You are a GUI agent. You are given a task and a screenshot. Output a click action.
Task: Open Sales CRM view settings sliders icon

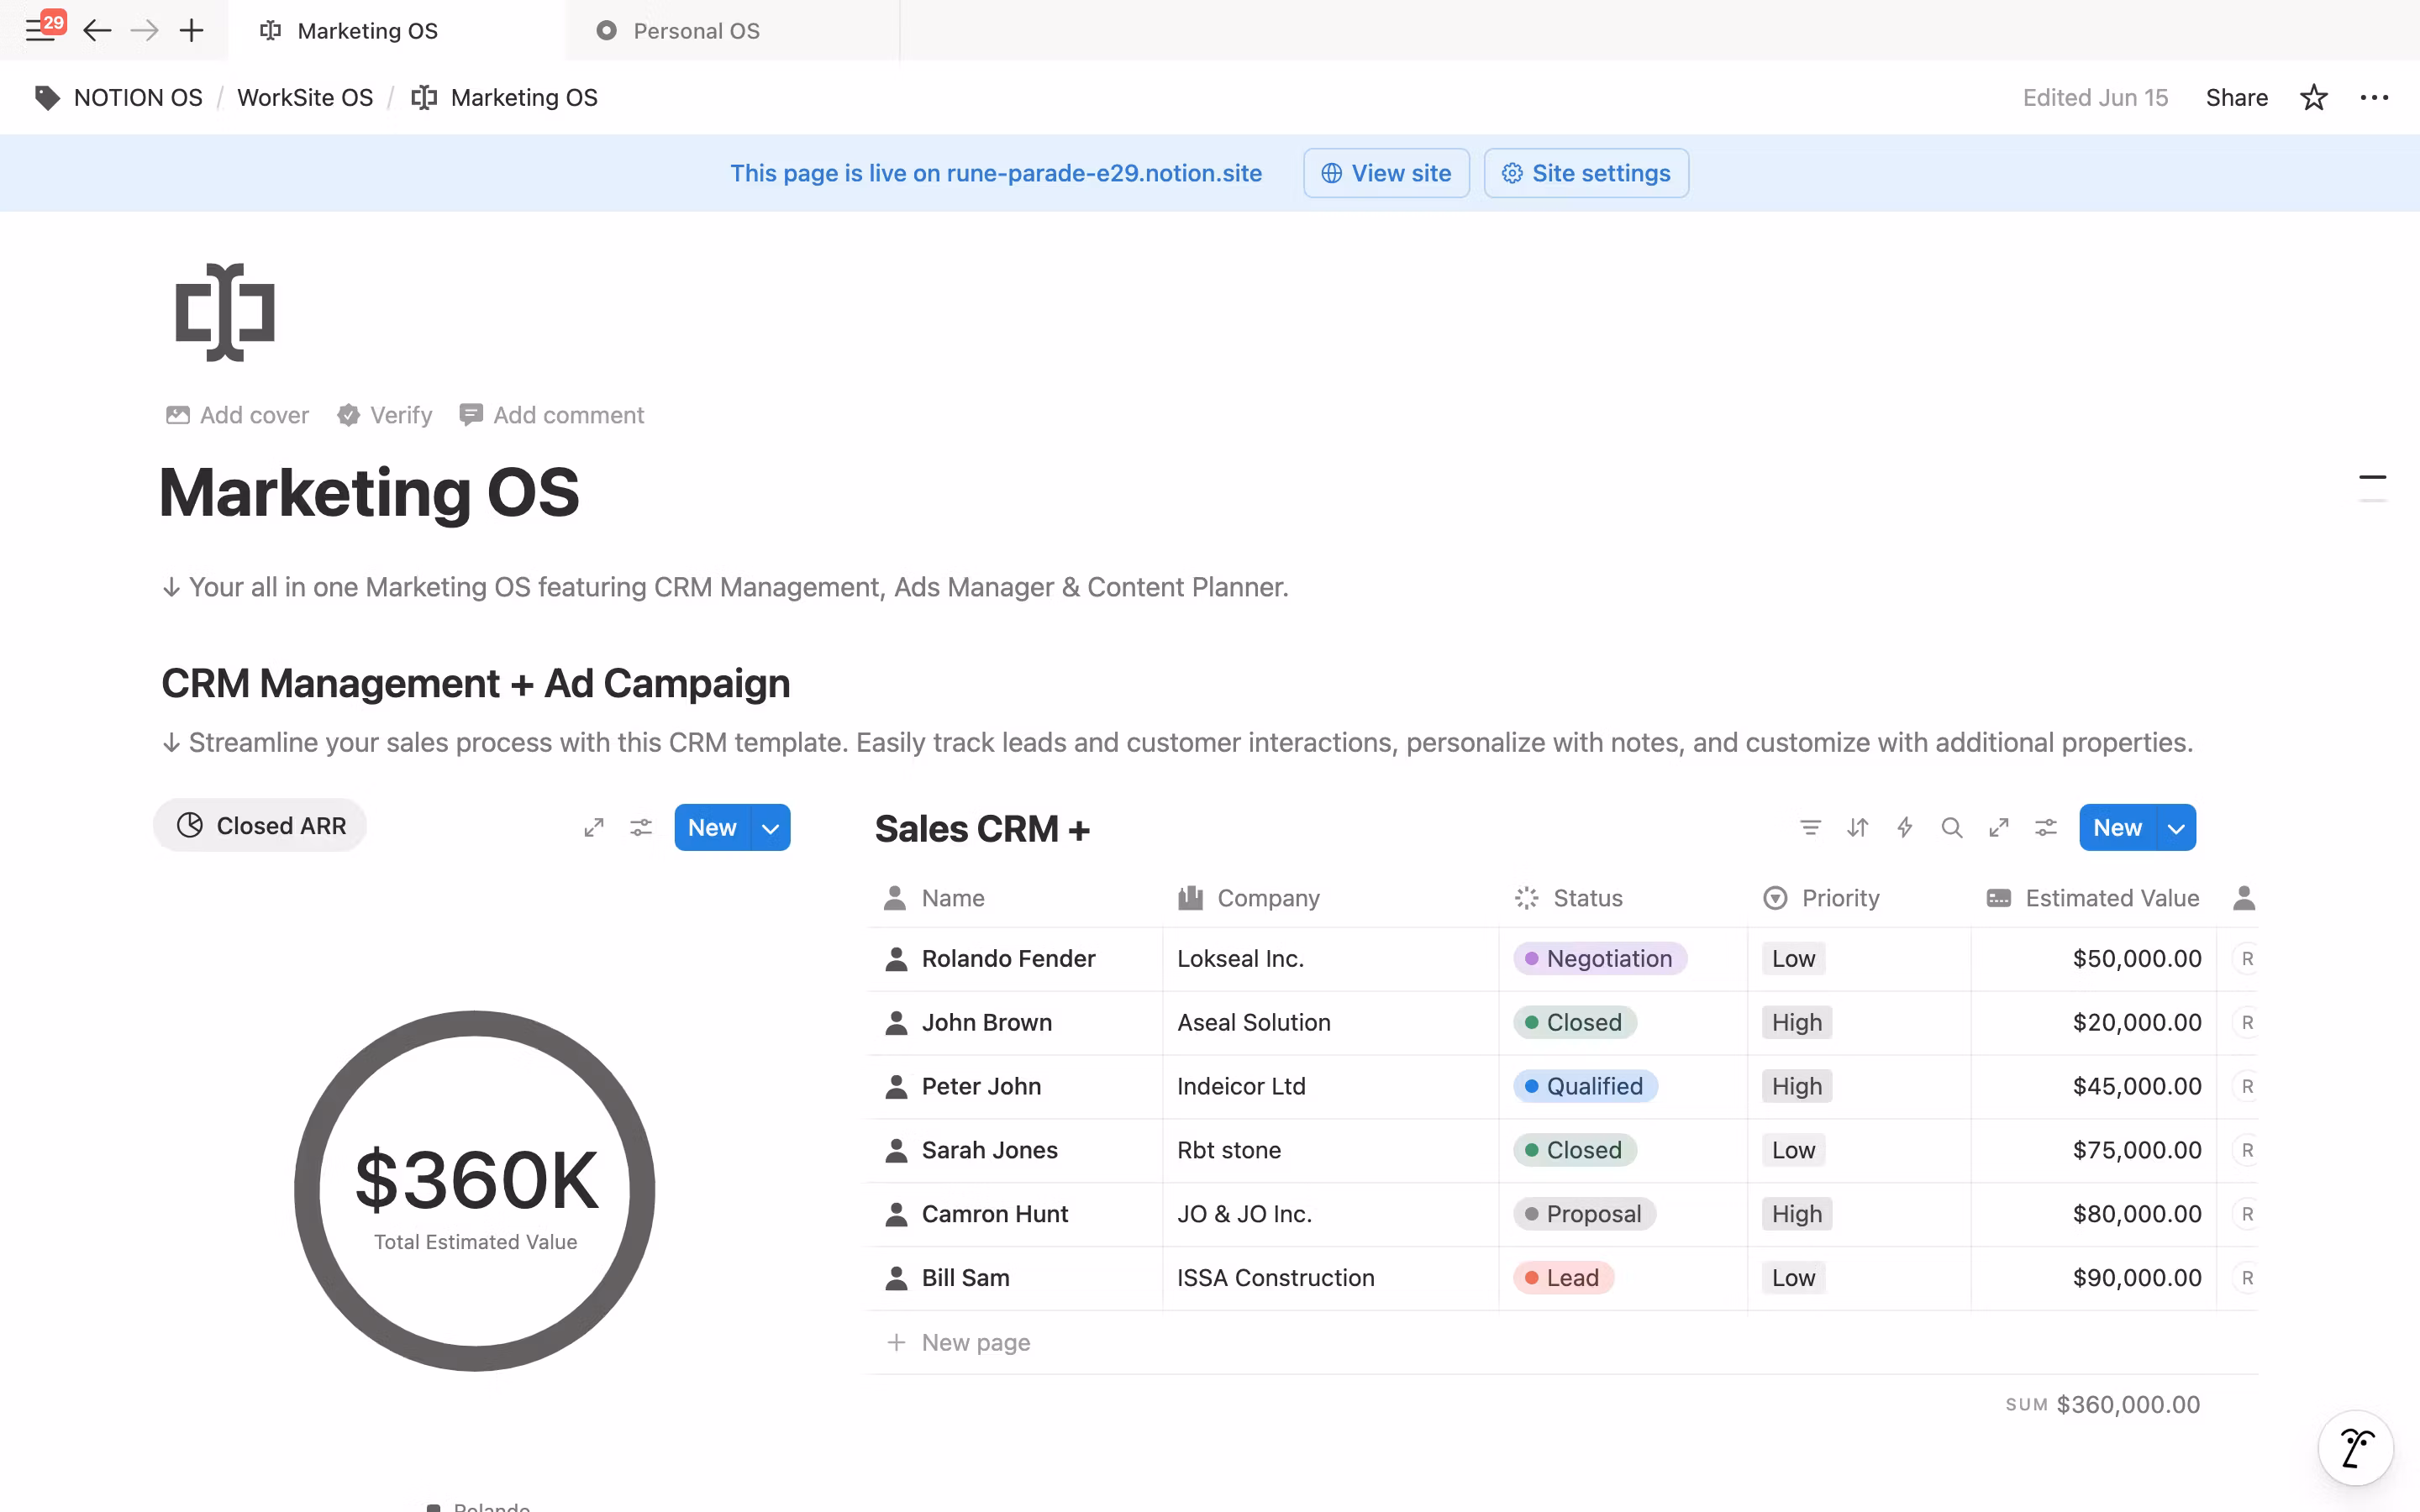pyautogui.click(x=2045, y=827)
